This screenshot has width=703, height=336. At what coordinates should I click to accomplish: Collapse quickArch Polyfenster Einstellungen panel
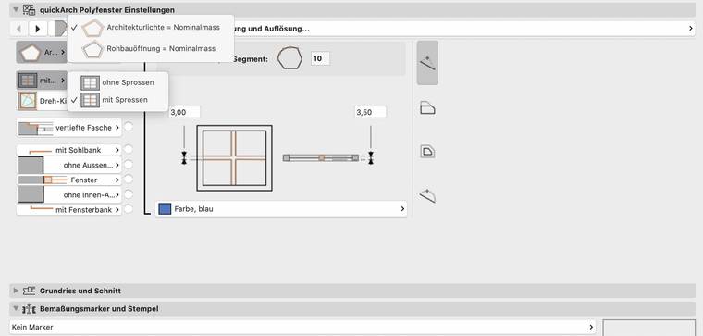[16, 9]
